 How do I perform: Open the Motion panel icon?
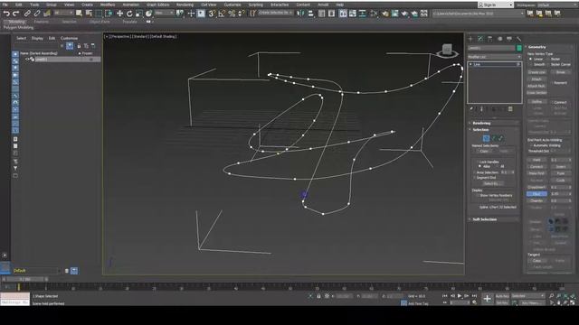(499, 39)
